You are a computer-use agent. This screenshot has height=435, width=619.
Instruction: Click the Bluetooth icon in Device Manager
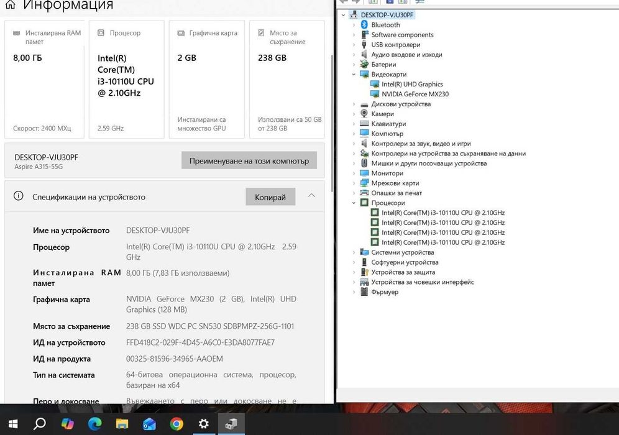click(364, 25)
